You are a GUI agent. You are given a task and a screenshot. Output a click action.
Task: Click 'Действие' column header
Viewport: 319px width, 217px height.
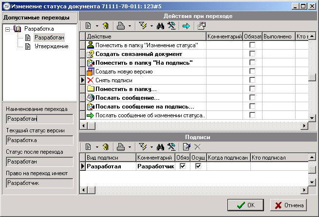tap(145, 36)
